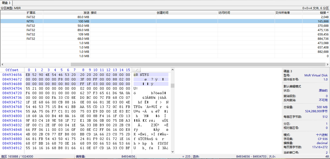The width and height of the screenshot is (330, 159).
Task: Open the CP 936 character set selector
Action: [x=323, y=139]
